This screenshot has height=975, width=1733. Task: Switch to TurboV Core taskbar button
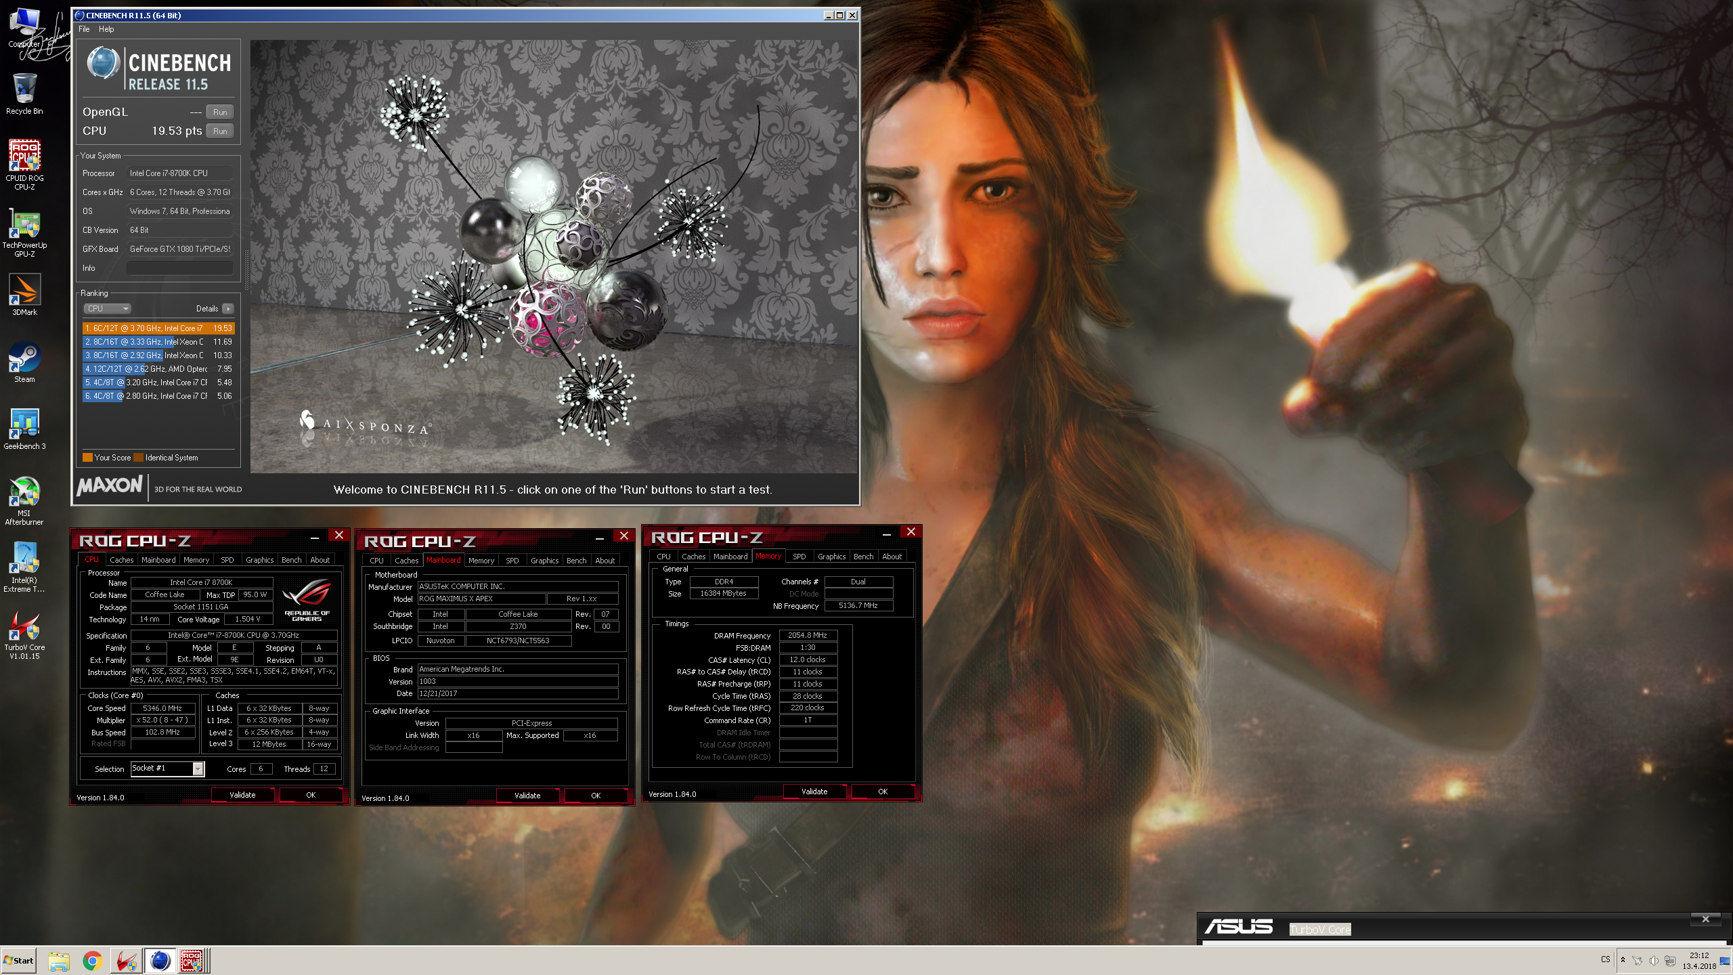pyautogui.click(x=126, y=960)
